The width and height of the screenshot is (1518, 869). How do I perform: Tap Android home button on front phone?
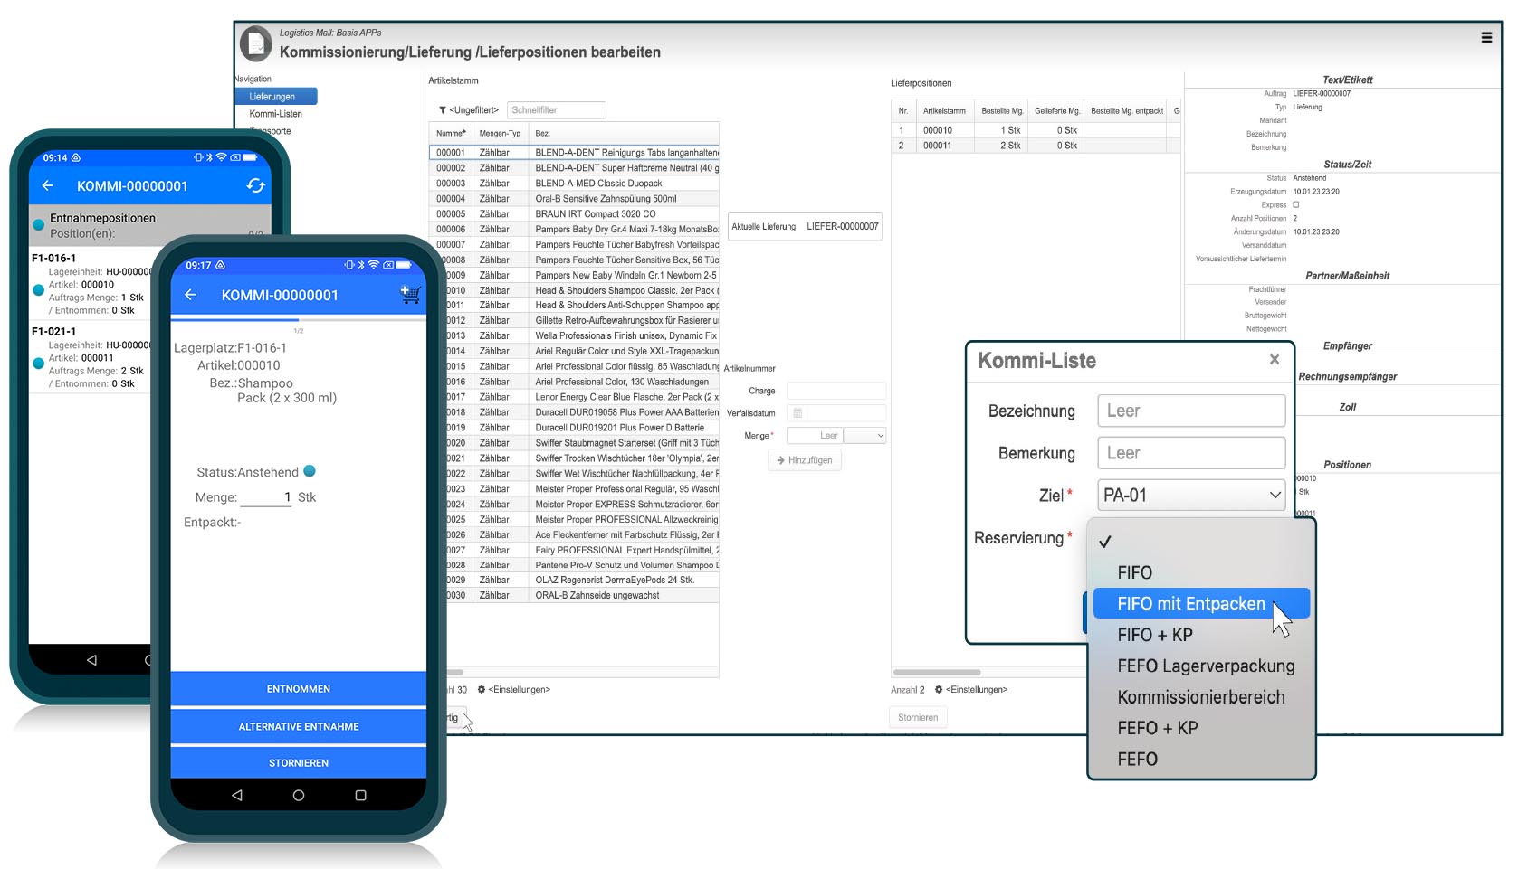(299, 795)
